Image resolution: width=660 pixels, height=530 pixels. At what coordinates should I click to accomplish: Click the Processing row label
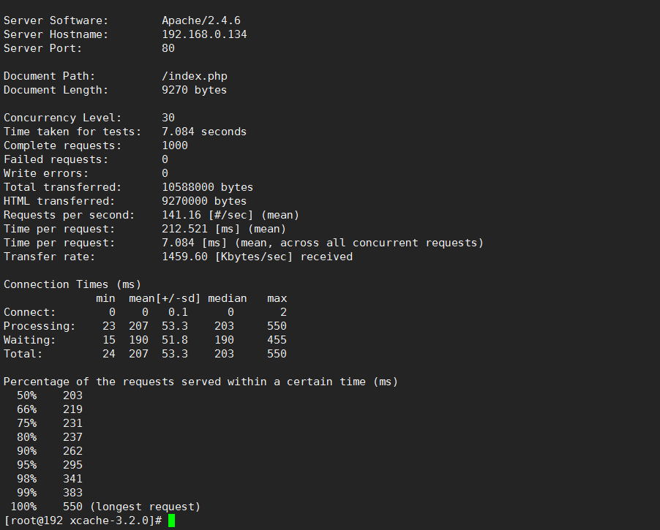40,326
